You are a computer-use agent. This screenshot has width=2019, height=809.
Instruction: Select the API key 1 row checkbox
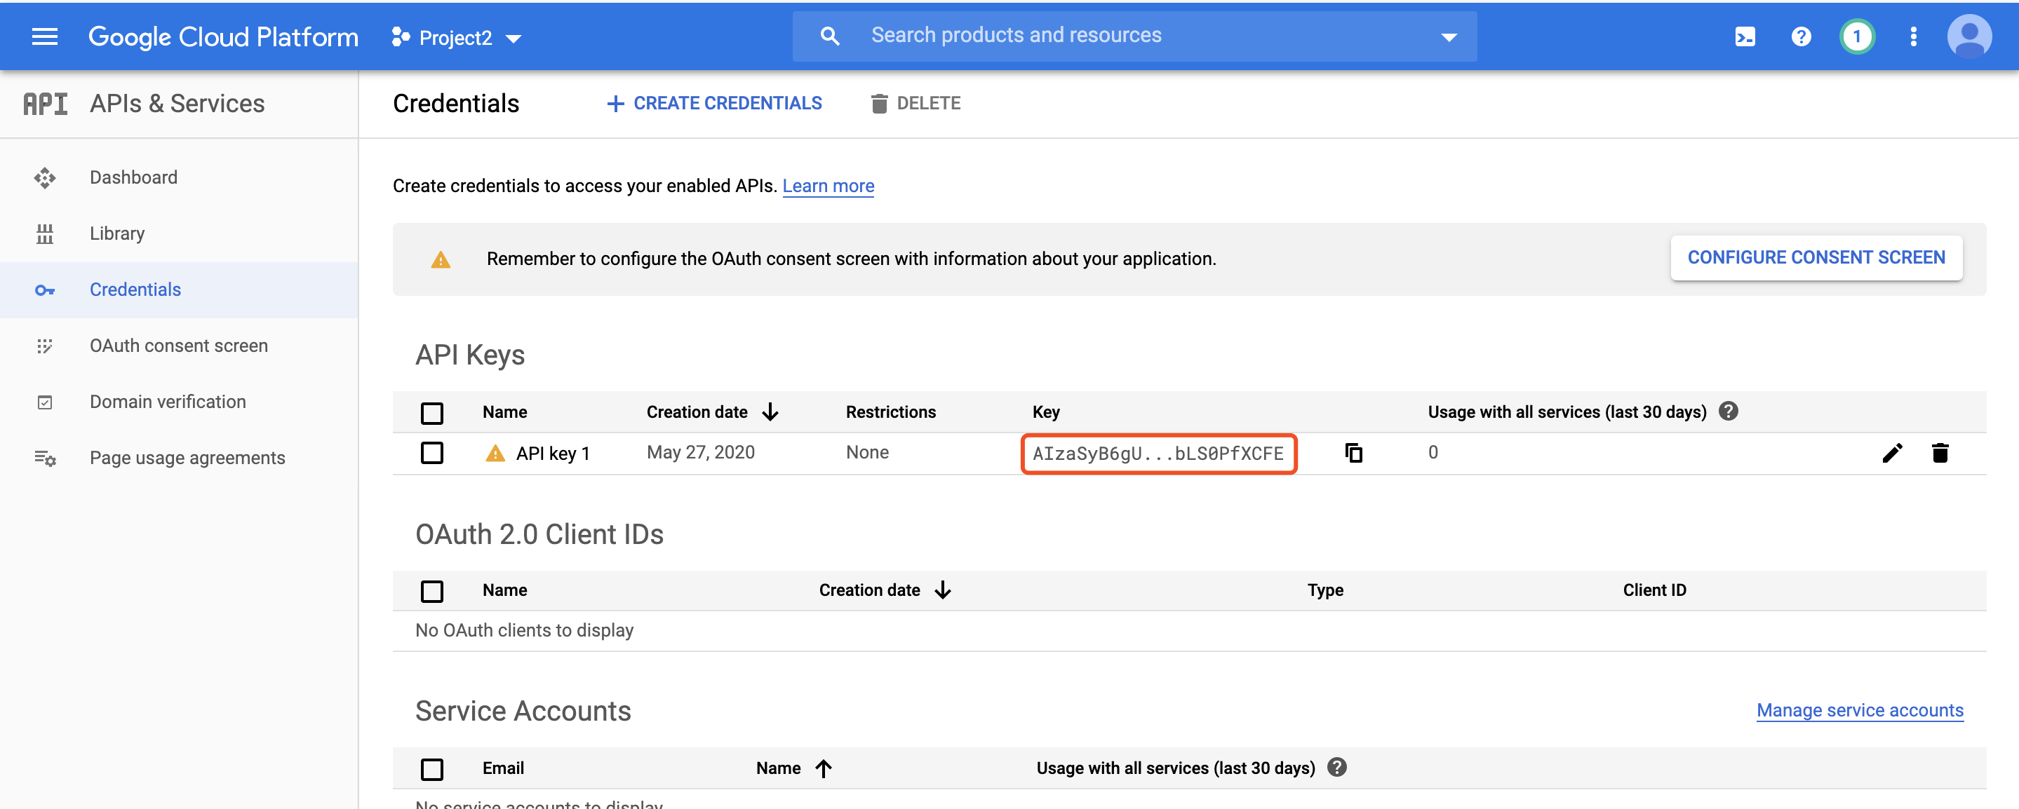[x=432, y=453]
